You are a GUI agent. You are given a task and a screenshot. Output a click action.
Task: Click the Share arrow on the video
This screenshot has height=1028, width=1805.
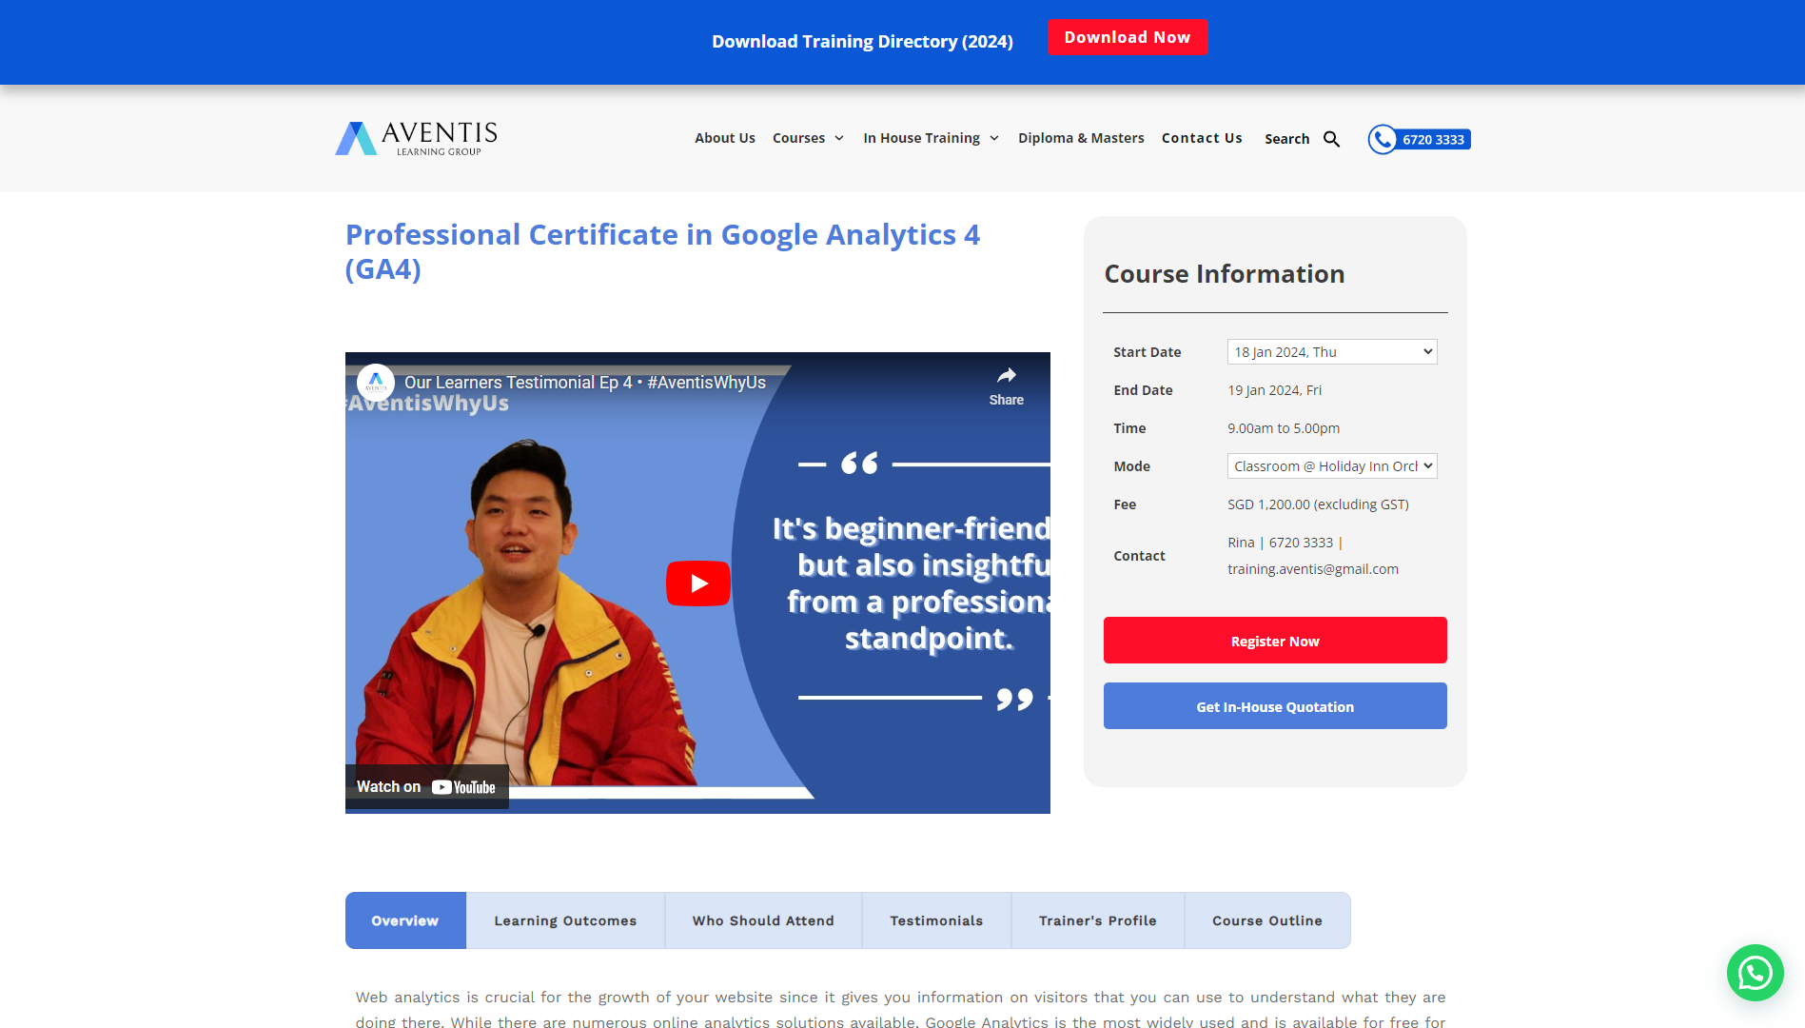(1006, 385)
